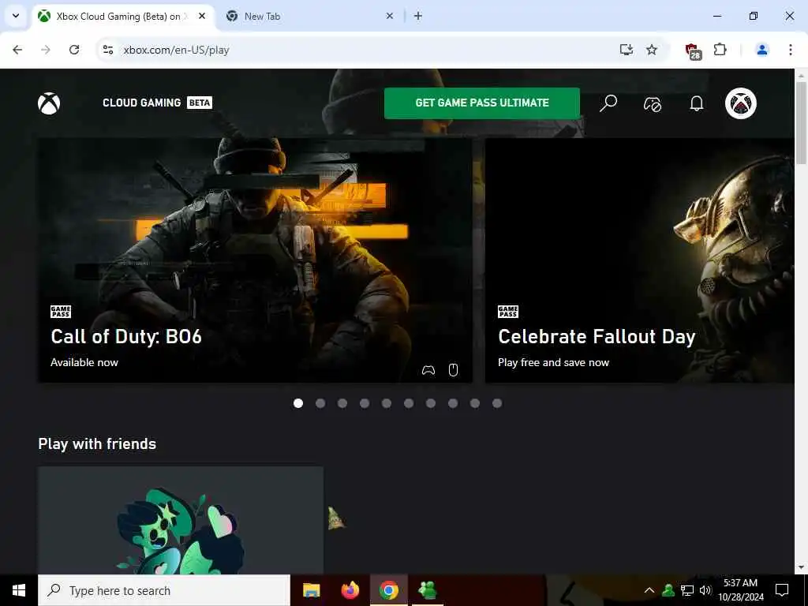Select the ninth carousel dot
The width and height of the screenshot is (808, 606).
click(x=474, y=403)
